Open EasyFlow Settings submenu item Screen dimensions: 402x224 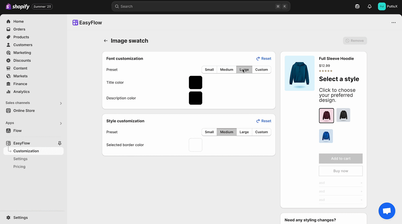(20, 159)
